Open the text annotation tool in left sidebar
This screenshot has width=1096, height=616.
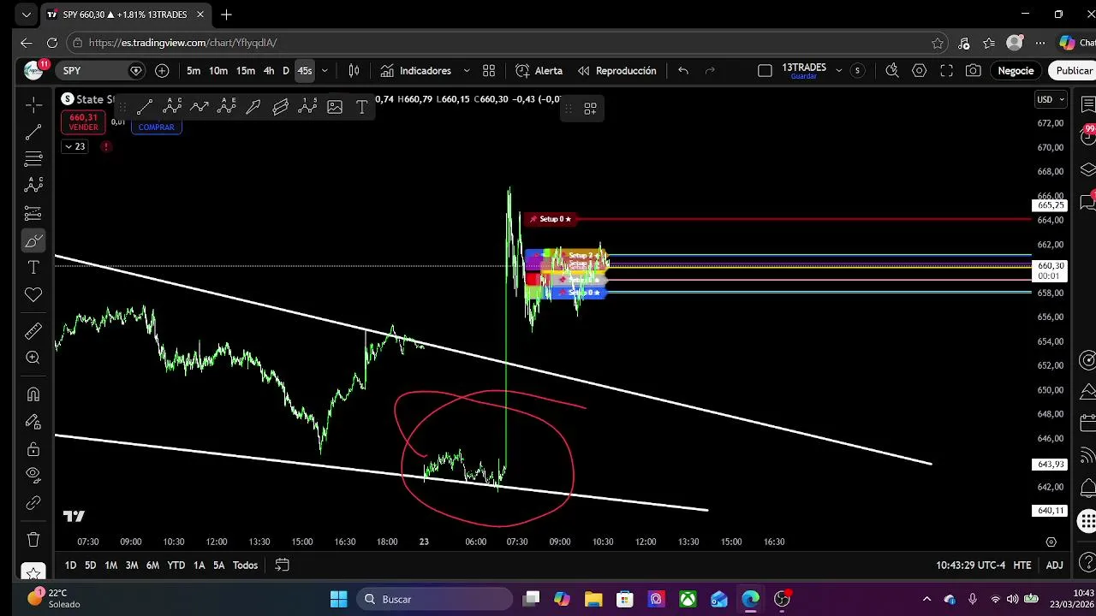(x=33, y=268)
